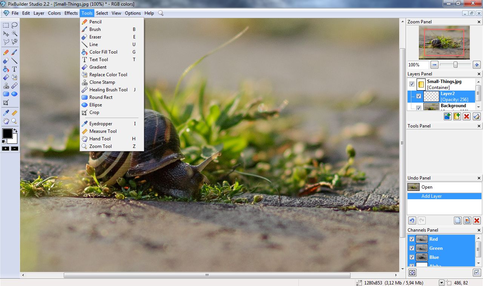Screen dimensions: 483x286
Task: Click the 100% zoom value field
Action: 418,65
